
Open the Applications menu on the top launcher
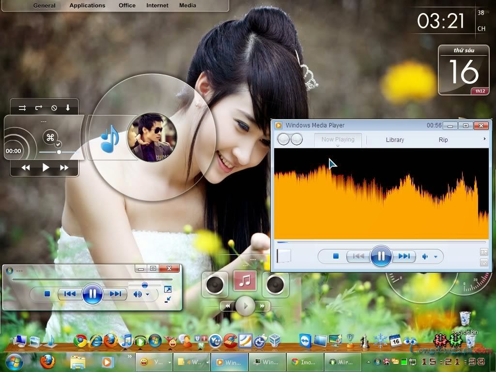[87, 5]
